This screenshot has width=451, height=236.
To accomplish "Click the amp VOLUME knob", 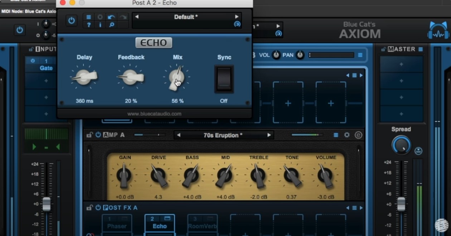I will [325, 175].
